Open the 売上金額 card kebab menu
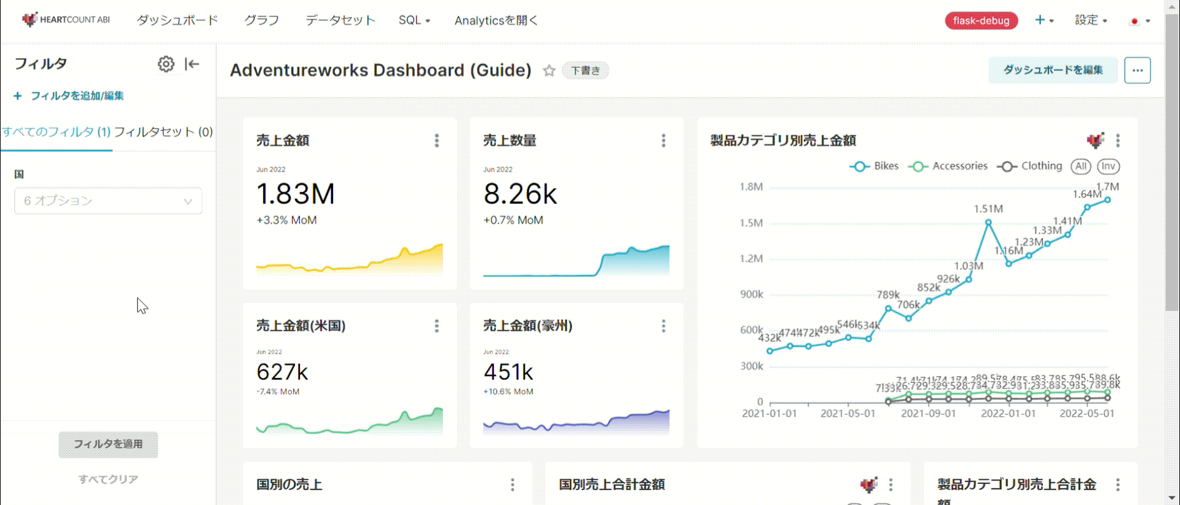Viewport: 1180px width, 505px height. click(x=437, y=141)
